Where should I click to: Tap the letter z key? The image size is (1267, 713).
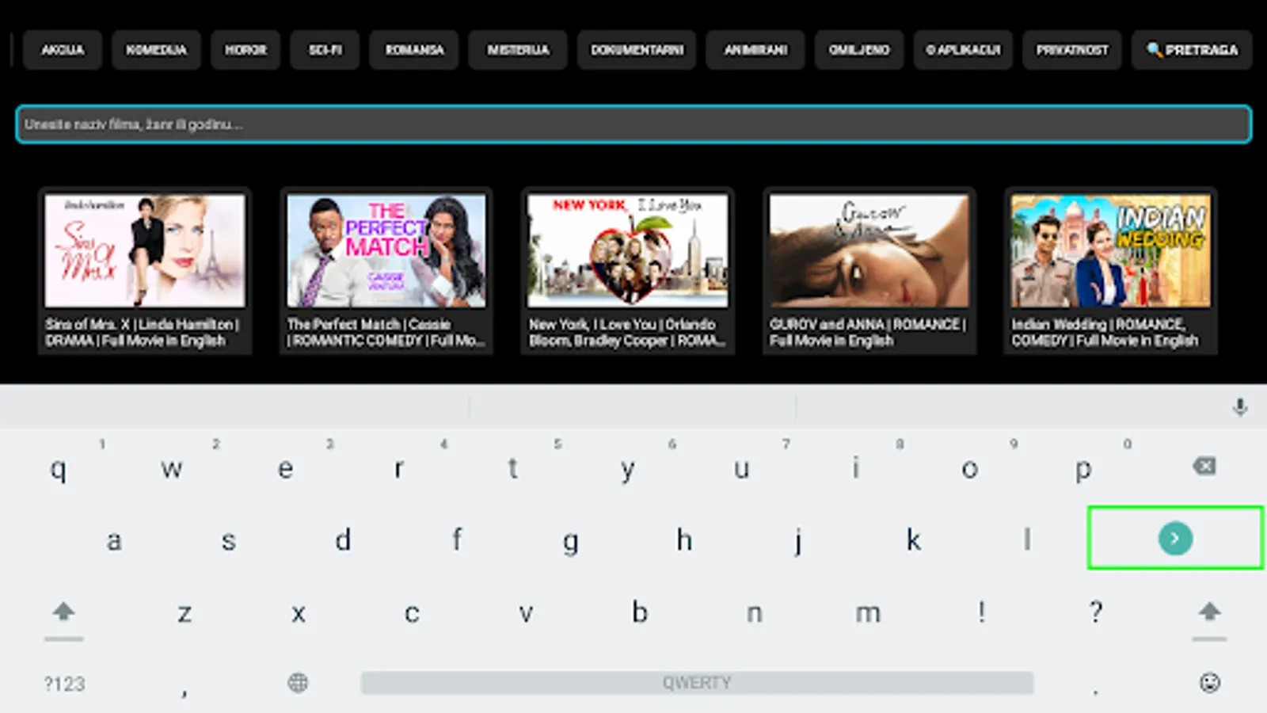185,613
